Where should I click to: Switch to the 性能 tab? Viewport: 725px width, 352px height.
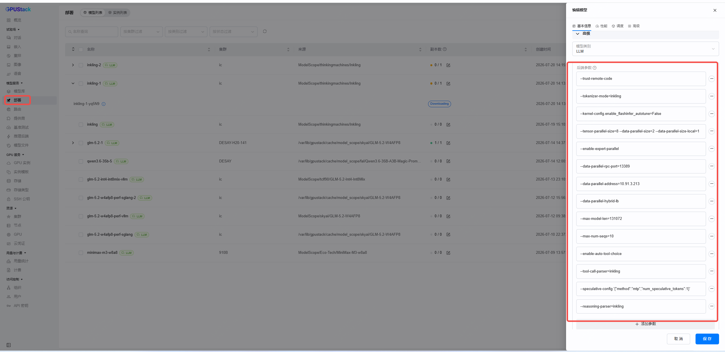(x=601, y=26)
